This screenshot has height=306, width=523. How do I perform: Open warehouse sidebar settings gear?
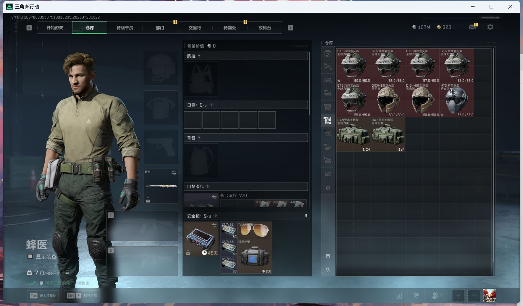(x=328, y=188)
